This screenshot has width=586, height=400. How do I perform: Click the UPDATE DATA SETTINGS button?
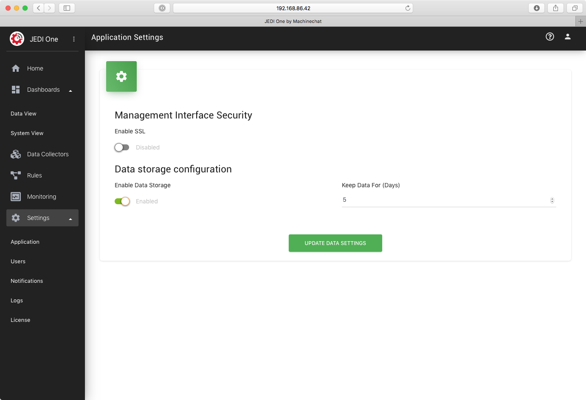click(x=335, y=243)
